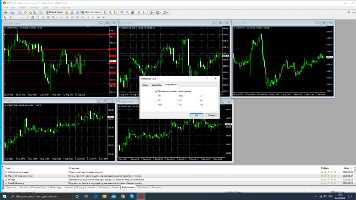Switch to the Параметры tab in dialog

coord(156,84)
